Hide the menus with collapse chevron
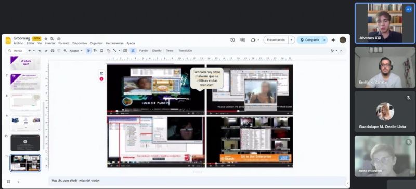This screenshot has width=416, height=189. (341, 51)
